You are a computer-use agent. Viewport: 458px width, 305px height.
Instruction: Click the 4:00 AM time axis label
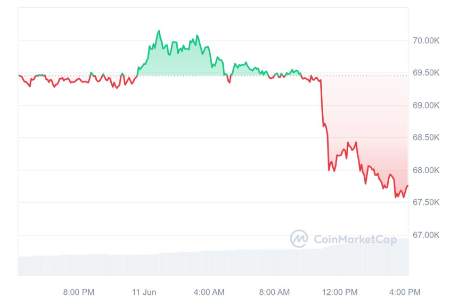click(209, 292)
